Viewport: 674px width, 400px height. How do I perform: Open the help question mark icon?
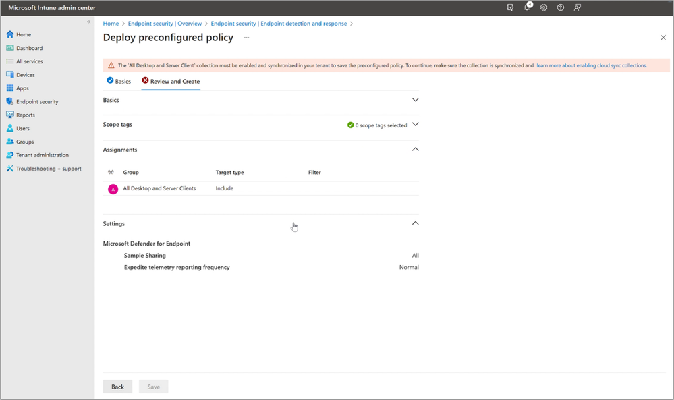[561, 7]
